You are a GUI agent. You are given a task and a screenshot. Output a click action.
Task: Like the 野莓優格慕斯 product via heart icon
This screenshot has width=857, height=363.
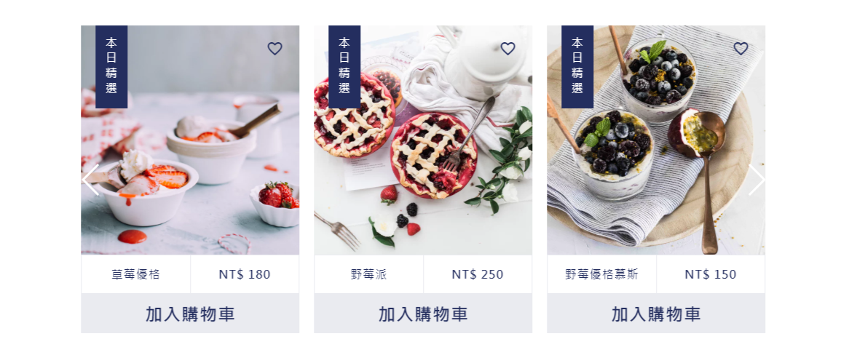coord(741,49)
